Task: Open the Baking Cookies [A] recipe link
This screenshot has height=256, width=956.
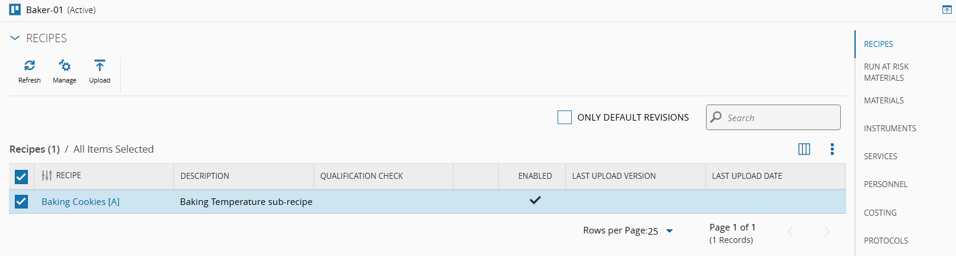Action: pyautogui.click(x=80, y=202)
